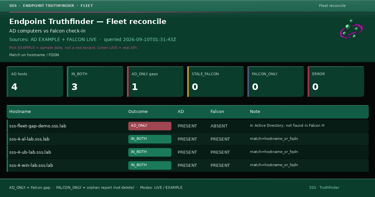Open the AD_ONLY gaps summary card
Image resolution: width=375 pixels, height=197 pixels.
pos(155,82)
